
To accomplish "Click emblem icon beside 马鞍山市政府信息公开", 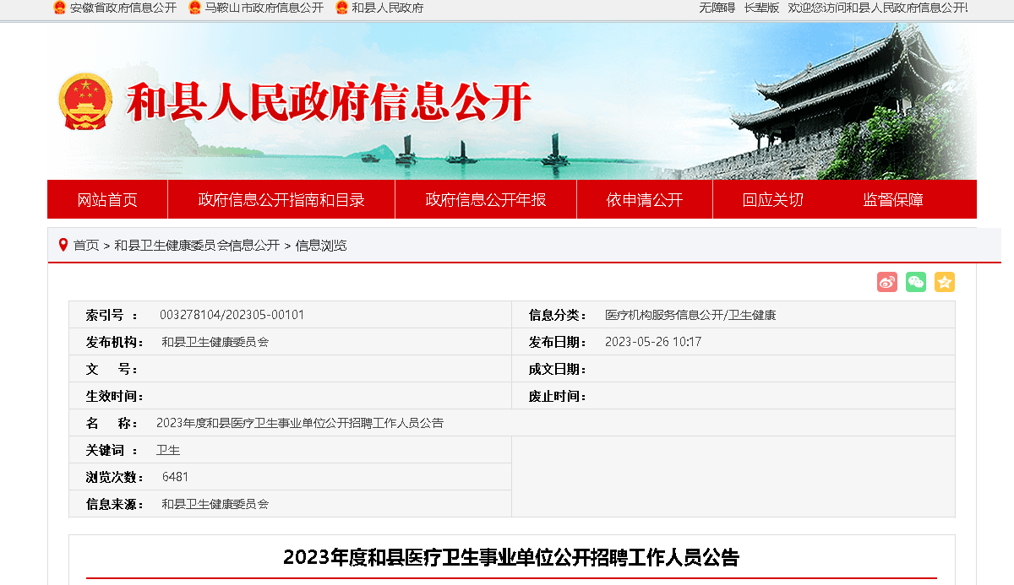I will pyautogui.click(x=194, y=8).
